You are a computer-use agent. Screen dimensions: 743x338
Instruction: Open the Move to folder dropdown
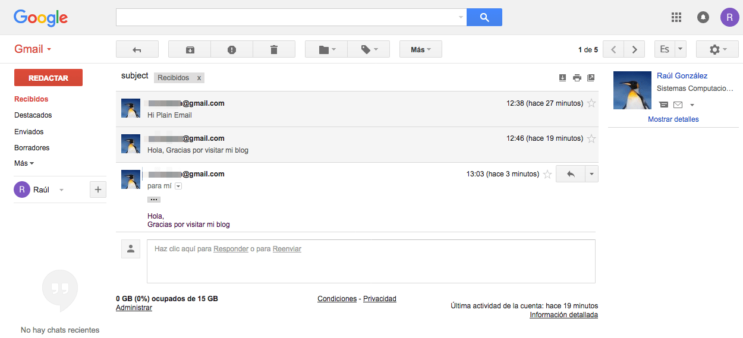(326, 49)
